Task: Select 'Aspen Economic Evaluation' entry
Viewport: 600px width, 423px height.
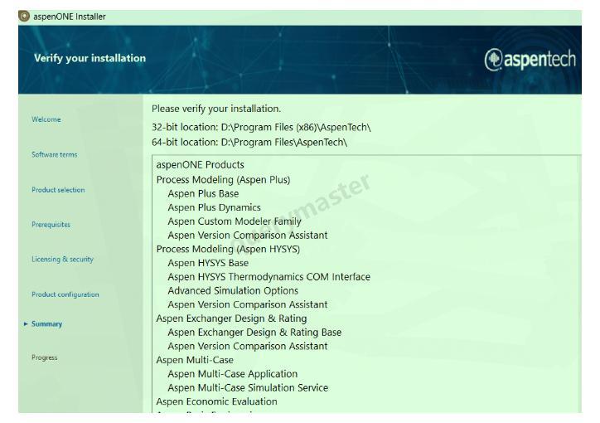Action: [x=216, y=401]
